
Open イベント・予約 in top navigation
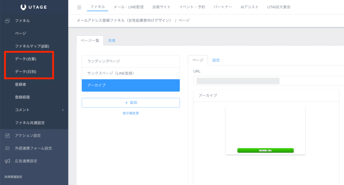pos(192,7)
